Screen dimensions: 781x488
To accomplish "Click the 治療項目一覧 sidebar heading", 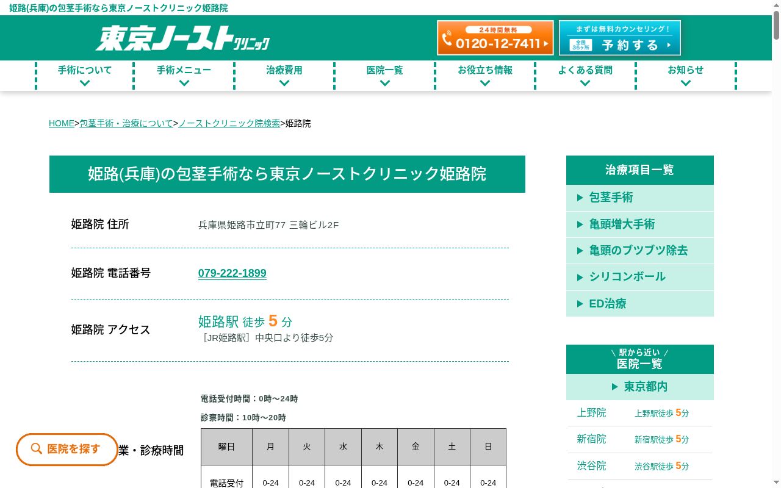I will 640,170.
